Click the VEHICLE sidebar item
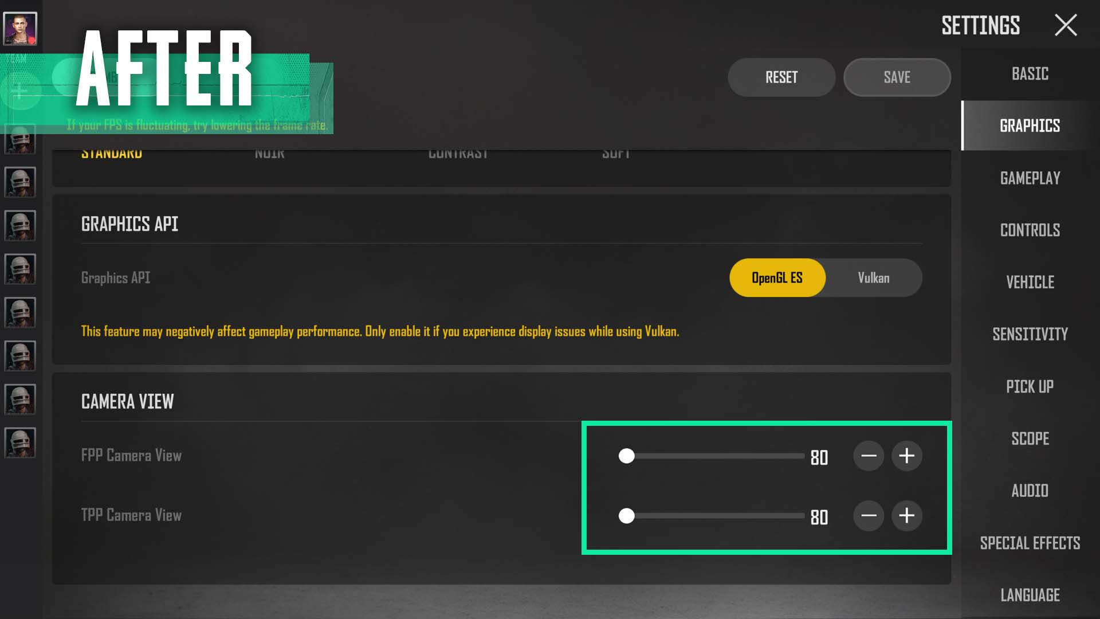Image resolution: width=1100 pixels, height=619 pixels. click(x=1031, y=282)
